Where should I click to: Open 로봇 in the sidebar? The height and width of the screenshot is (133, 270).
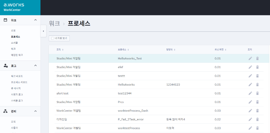pyautogui.click(x=13, y=31)
